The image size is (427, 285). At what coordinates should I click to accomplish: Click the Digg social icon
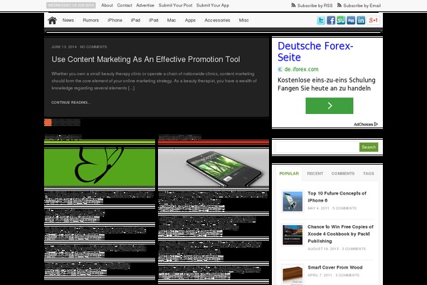351,20
